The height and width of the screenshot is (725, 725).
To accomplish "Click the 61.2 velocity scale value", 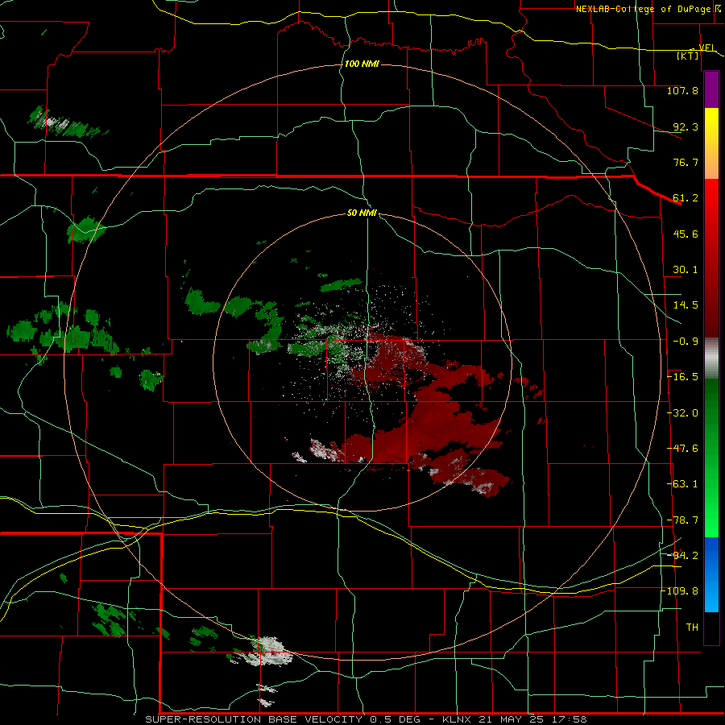I will point(686,198).
